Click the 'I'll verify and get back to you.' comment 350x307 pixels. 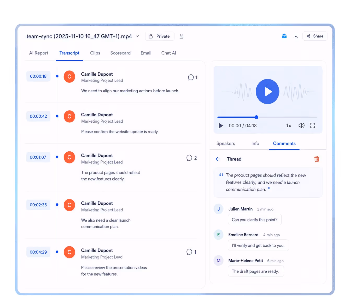pyautogui.click(x=258, y=245)
